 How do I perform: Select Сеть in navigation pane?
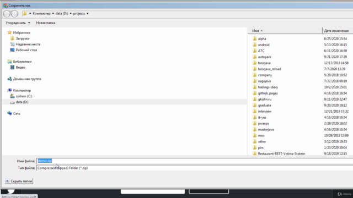coord(17,113)
